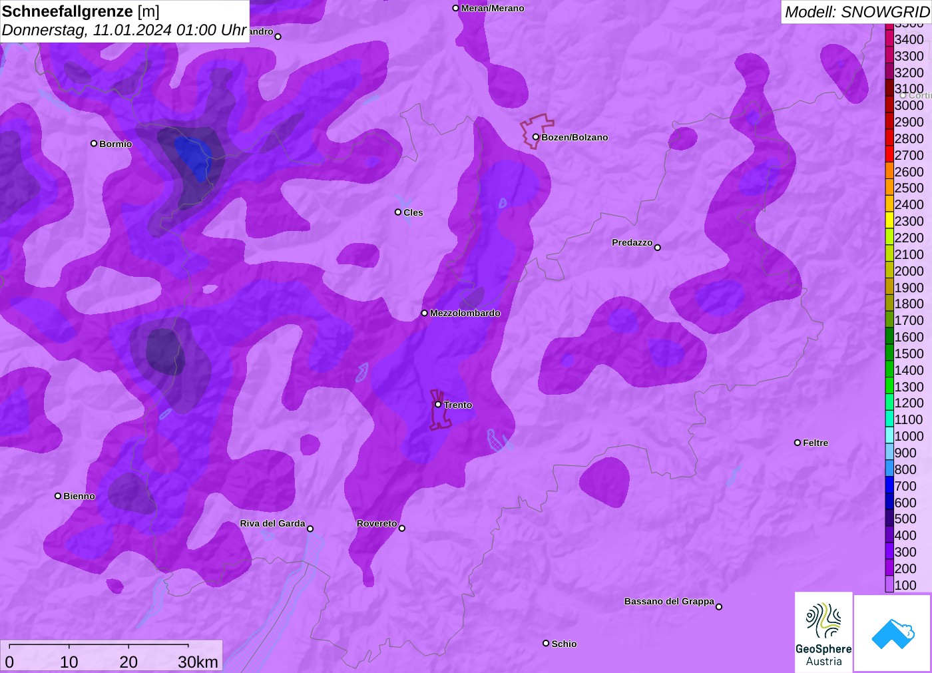Click the Meran/Merano label text
The image size is (932, 673).
point(493,8)
